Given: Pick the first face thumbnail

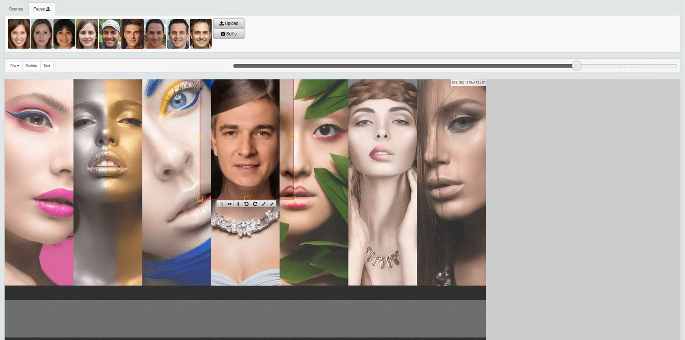Looking at the screenshot, I should point(19,34).
